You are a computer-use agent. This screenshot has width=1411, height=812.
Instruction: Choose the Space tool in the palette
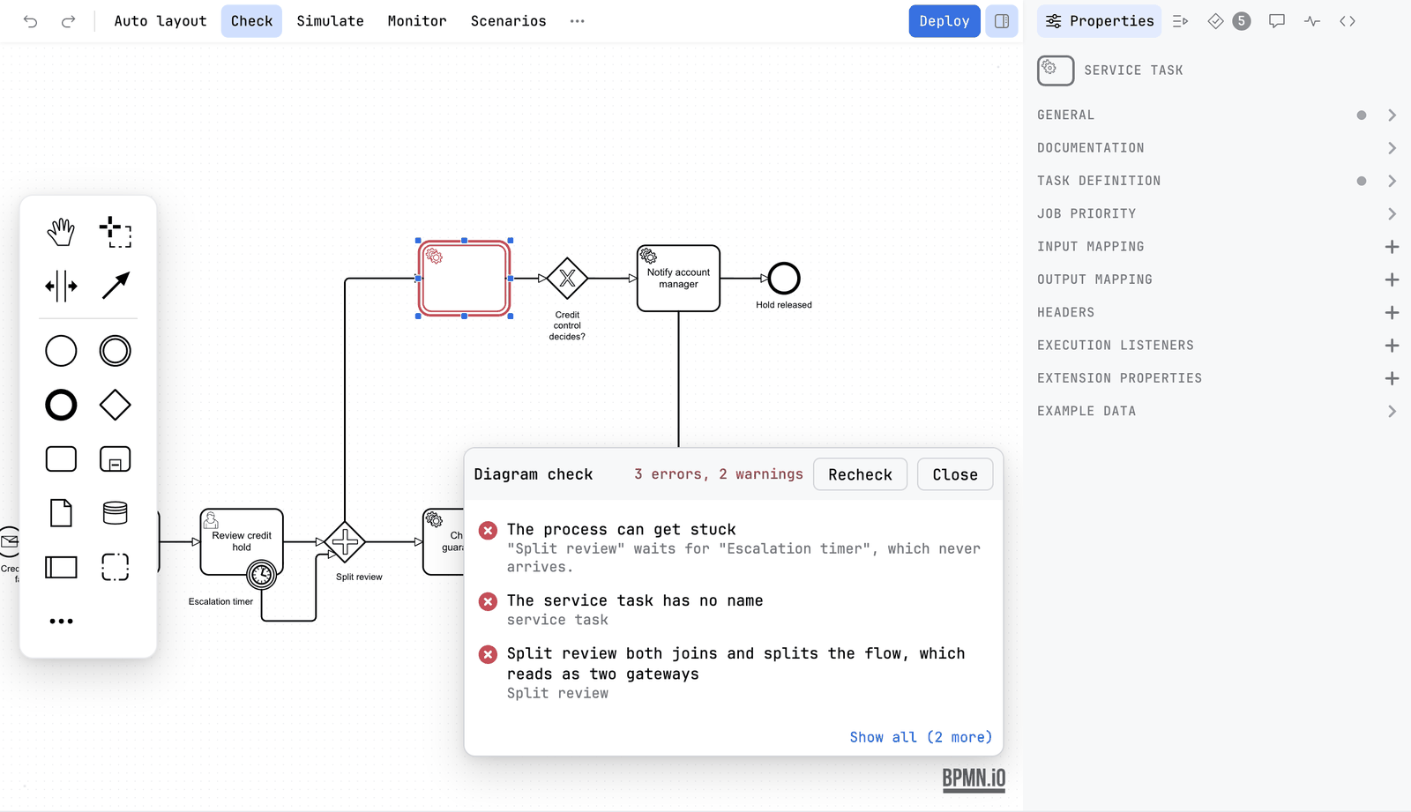pos(61,287)
